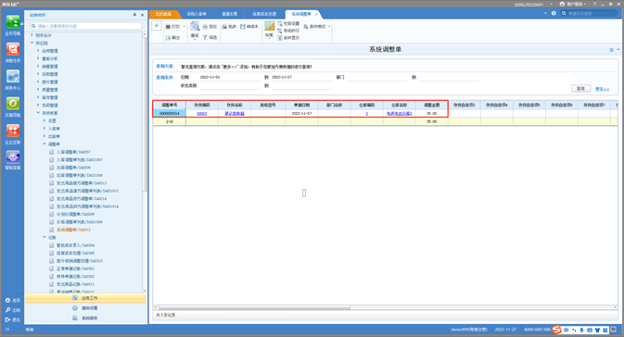Switch to the 采购入库单 tab
Viewport: 624px width, 337px height.
(x=197, y=14)
